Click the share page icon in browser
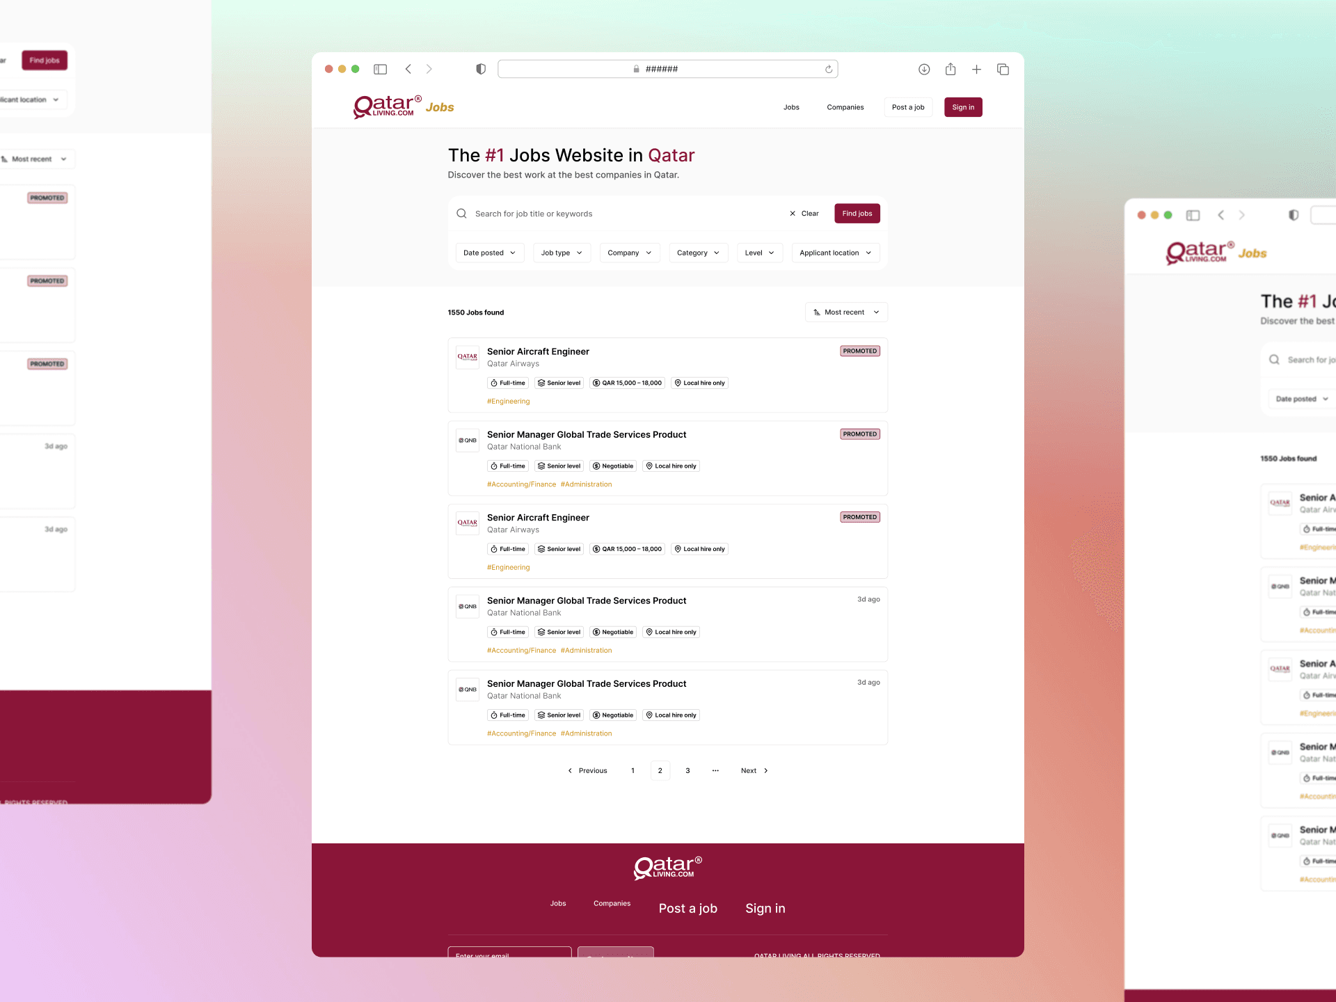The image size is (1336, 1002). coord(950,70)
